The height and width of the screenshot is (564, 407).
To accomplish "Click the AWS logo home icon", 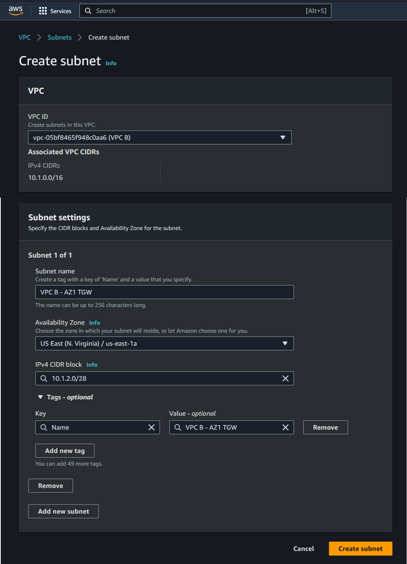I will click(16, 11).
